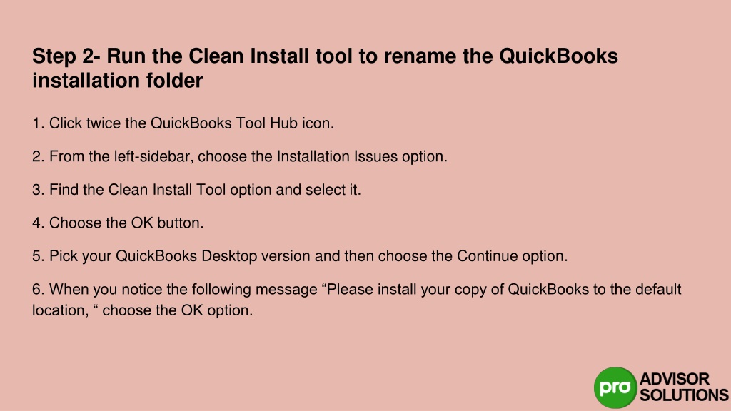The height and width of the screenshot is (411, 731).
Task: Click the word SOLUTIONS in the logo
Action: [x=684, y=395]
